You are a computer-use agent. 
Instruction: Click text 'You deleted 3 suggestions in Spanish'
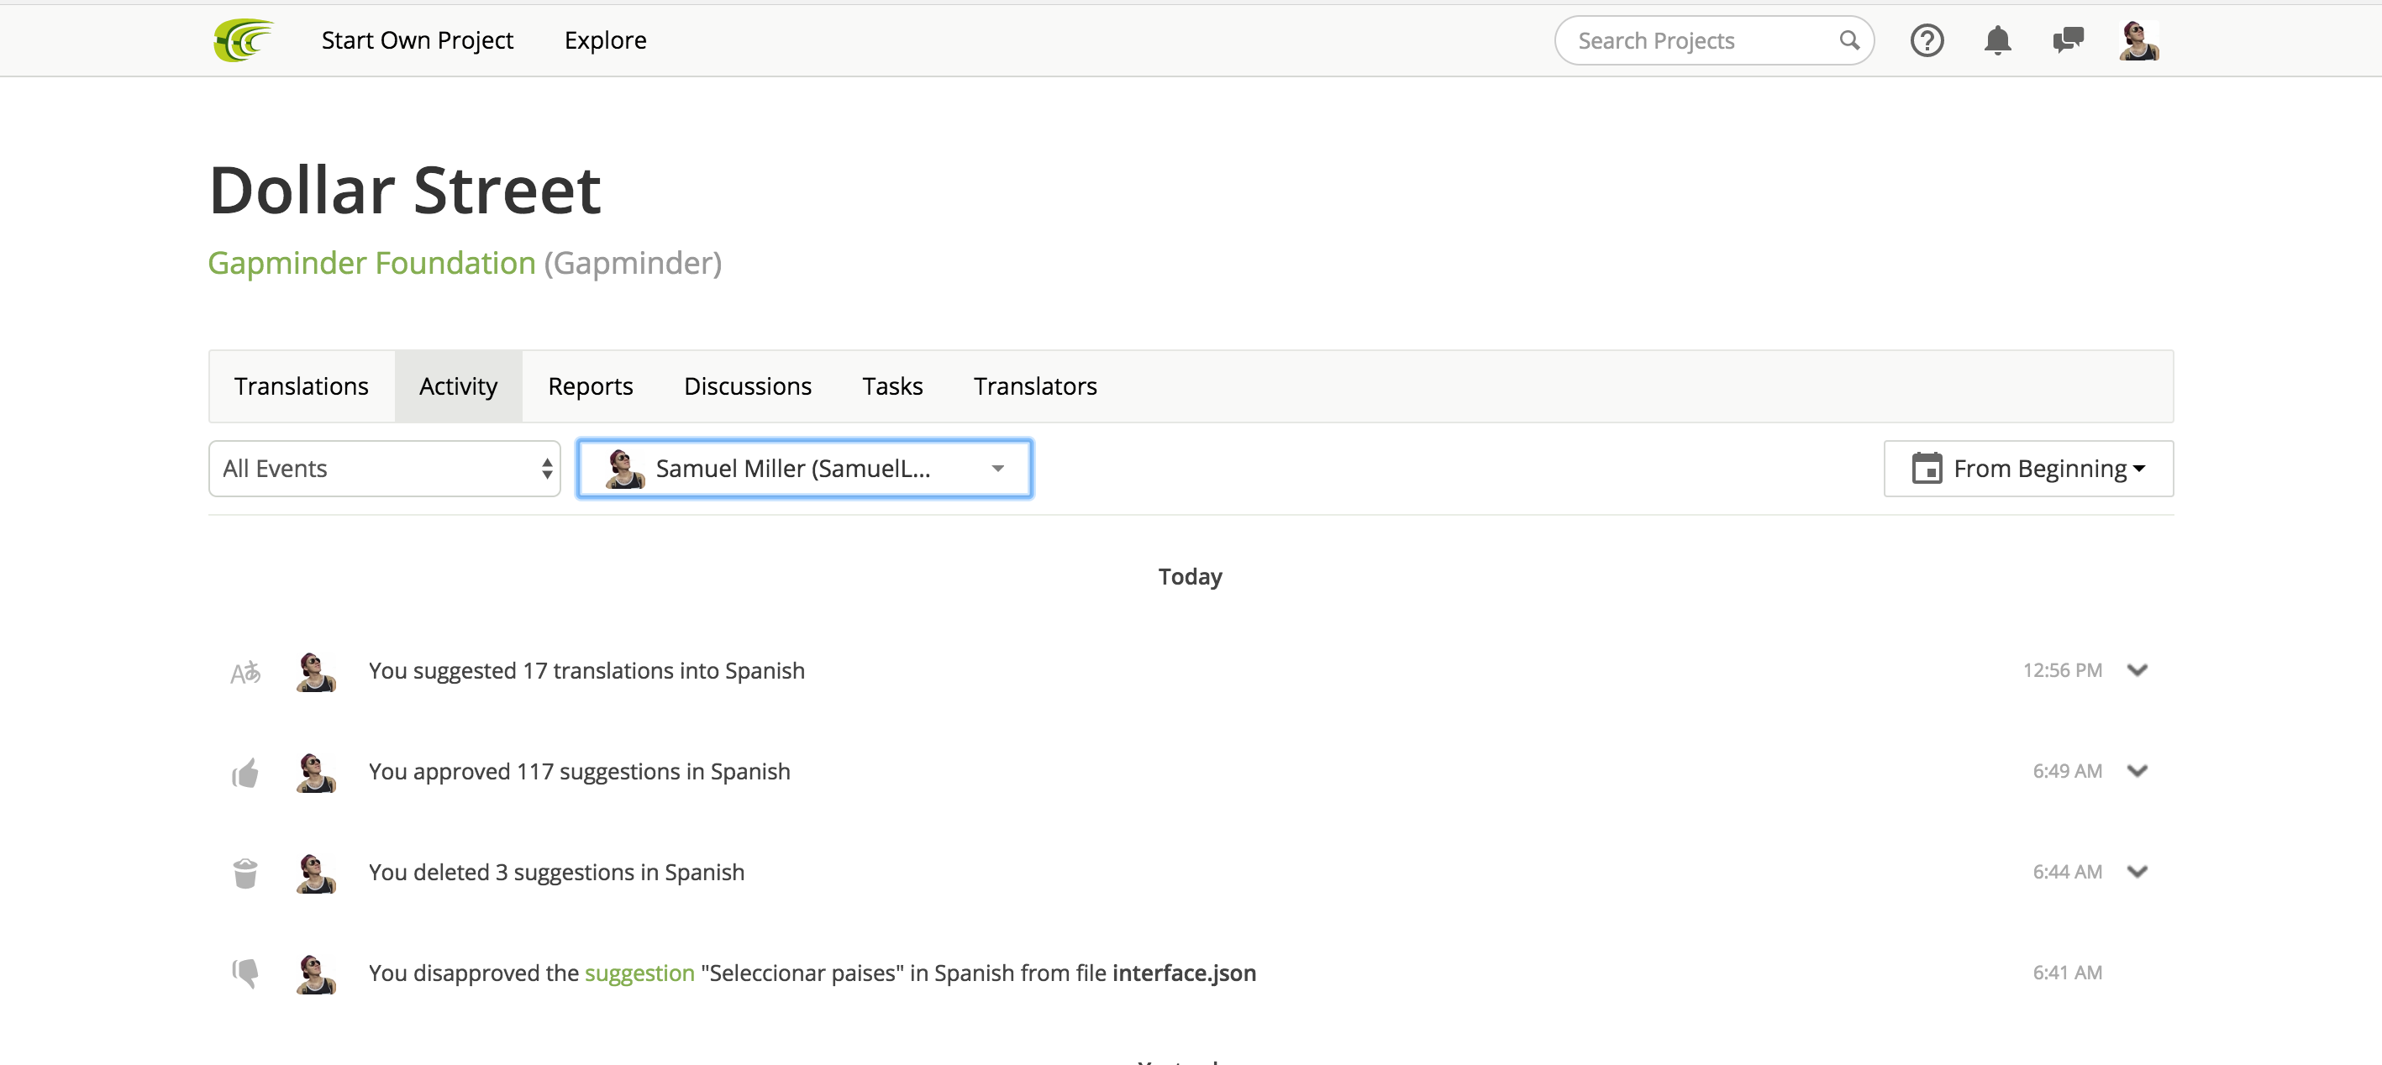point(555,873)
